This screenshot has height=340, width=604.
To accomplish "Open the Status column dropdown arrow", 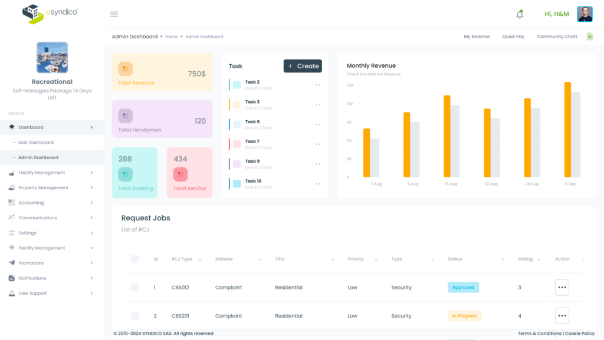I will tap(503, 259).
